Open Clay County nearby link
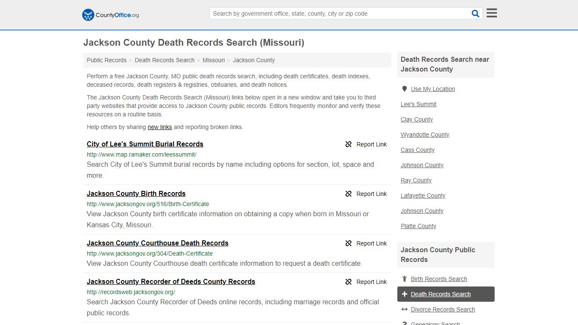Viewport: 578px width, 325px height. tap(417, 119)
